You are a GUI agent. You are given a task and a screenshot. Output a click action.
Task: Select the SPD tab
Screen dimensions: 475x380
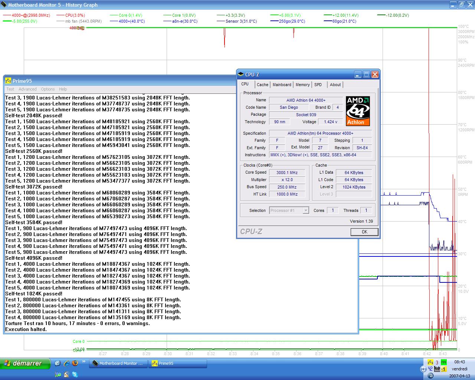318,85
